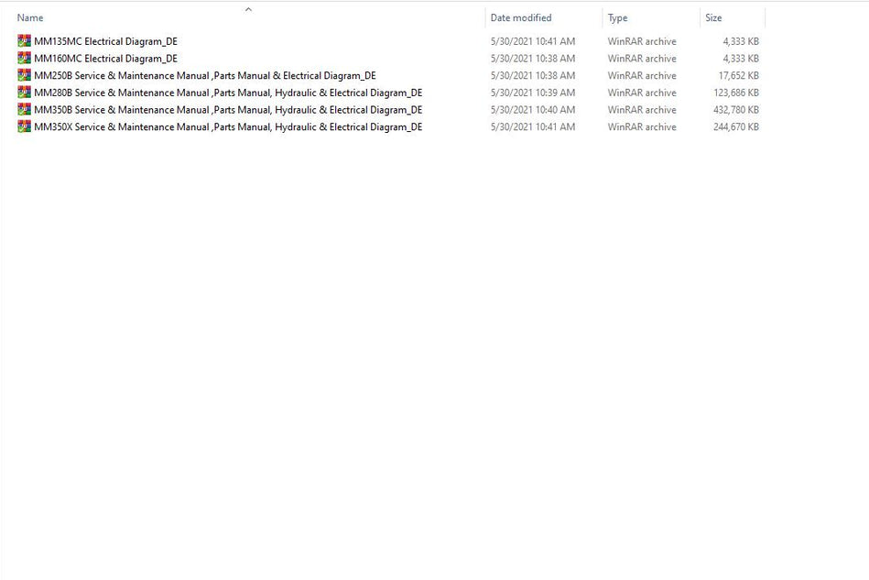Select the MM135MC Electrical Diagram_DE file name

pyautogui.click(x=105, y=41)
